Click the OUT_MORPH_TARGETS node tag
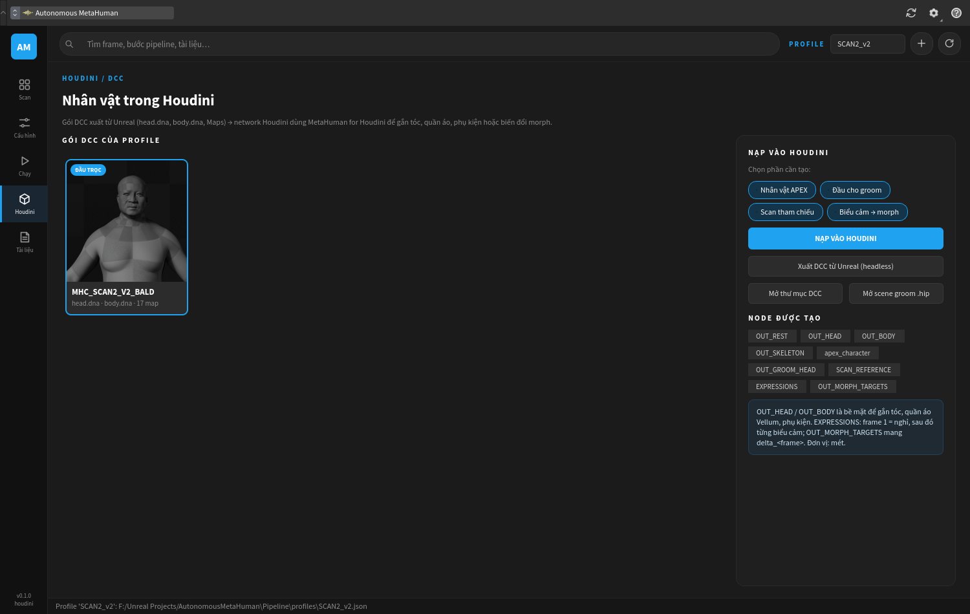970x614 pixels. (853, 386)
